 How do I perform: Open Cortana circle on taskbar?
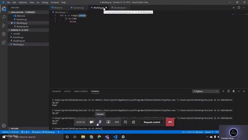point(67,137)
